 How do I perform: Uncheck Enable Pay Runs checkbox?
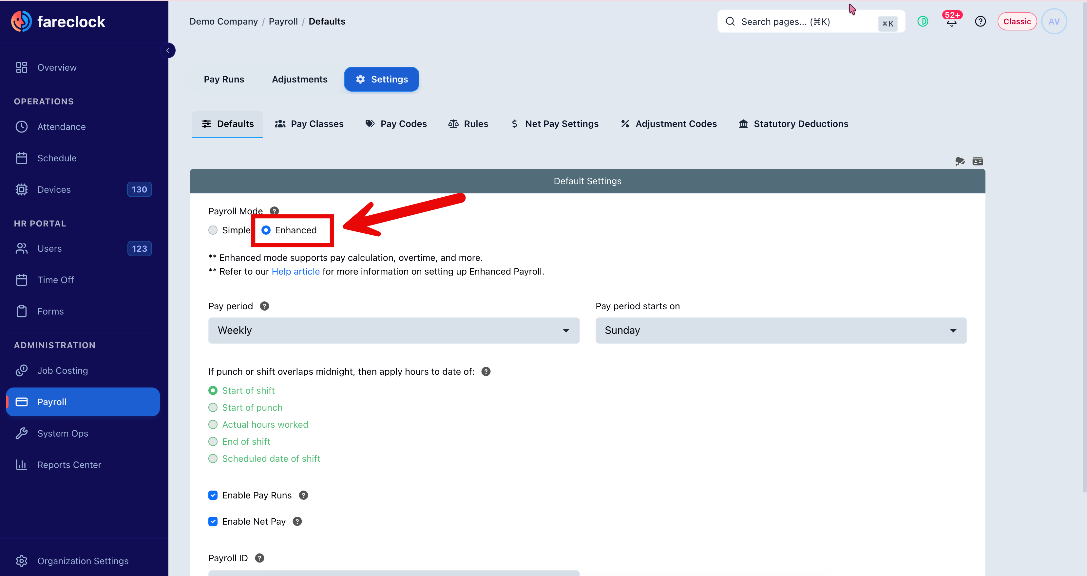213,495
